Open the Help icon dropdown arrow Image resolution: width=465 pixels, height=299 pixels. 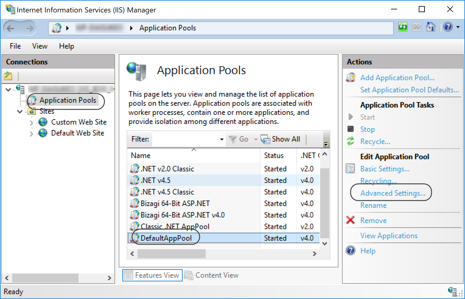coord(458,27)
